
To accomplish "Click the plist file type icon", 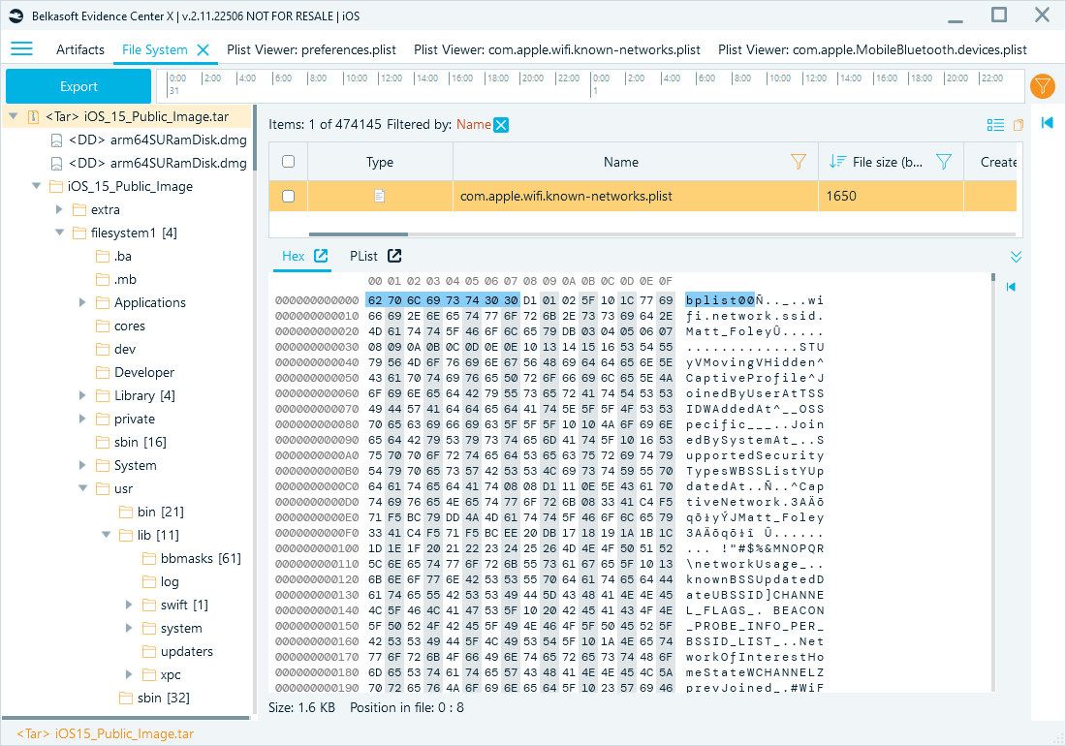I will click(379, 196).
